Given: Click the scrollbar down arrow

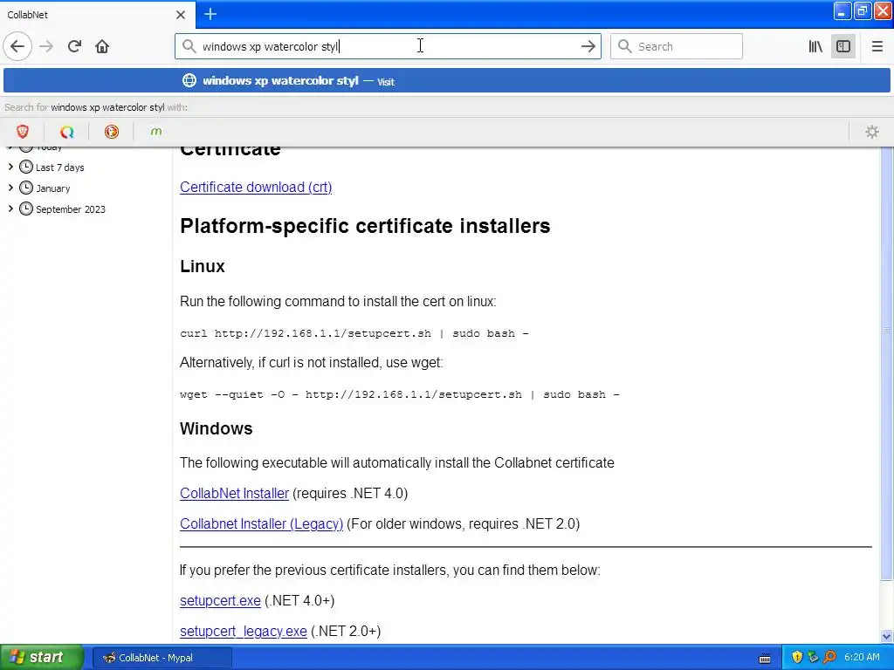Looking at the screenshot, I should (886, 636).
